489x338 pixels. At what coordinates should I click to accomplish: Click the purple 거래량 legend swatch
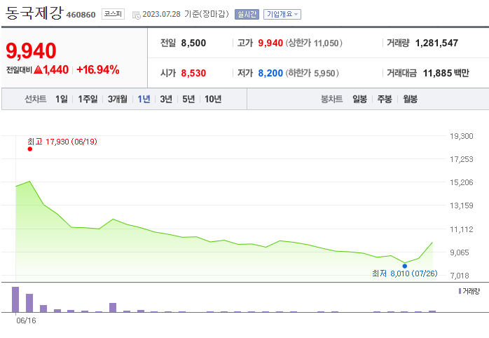(x=460, y=291)
